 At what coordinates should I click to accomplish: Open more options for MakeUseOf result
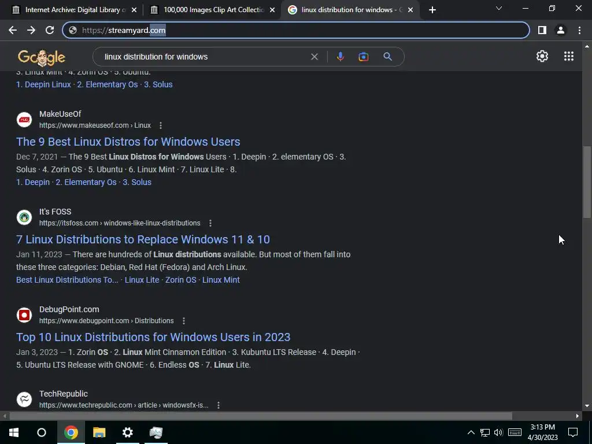point(161,125)
